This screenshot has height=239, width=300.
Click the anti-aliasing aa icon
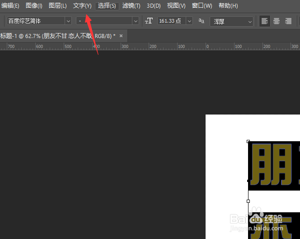(201, 21)
